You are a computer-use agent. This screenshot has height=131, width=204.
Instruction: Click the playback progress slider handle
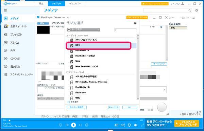pyautogui.click(x=10, y=121)
